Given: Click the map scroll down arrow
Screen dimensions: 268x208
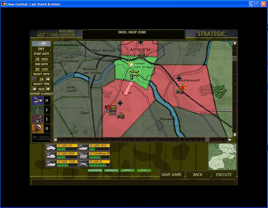Looking at the screenshot, I should (235, 135).
